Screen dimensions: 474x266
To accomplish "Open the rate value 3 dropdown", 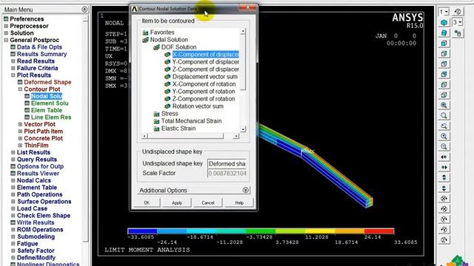I will [458, 22].
